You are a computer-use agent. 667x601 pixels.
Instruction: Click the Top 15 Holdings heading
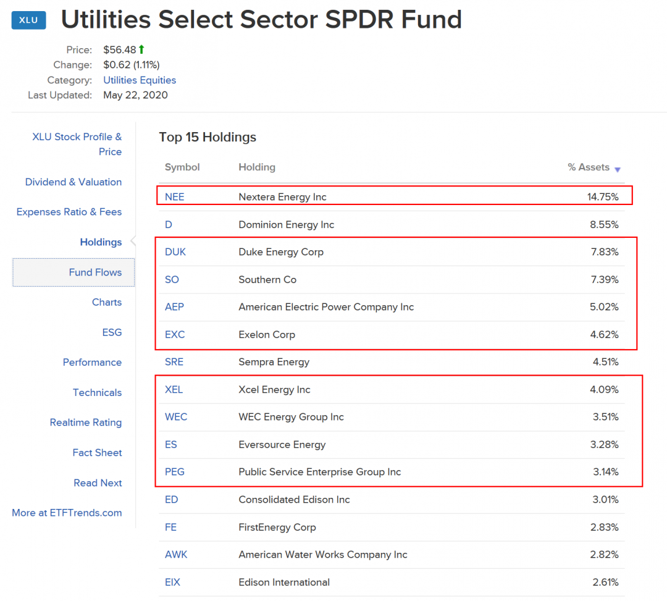(208, 137)
